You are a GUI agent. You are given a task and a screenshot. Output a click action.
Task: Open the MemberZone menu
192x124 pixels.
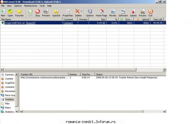30,6
